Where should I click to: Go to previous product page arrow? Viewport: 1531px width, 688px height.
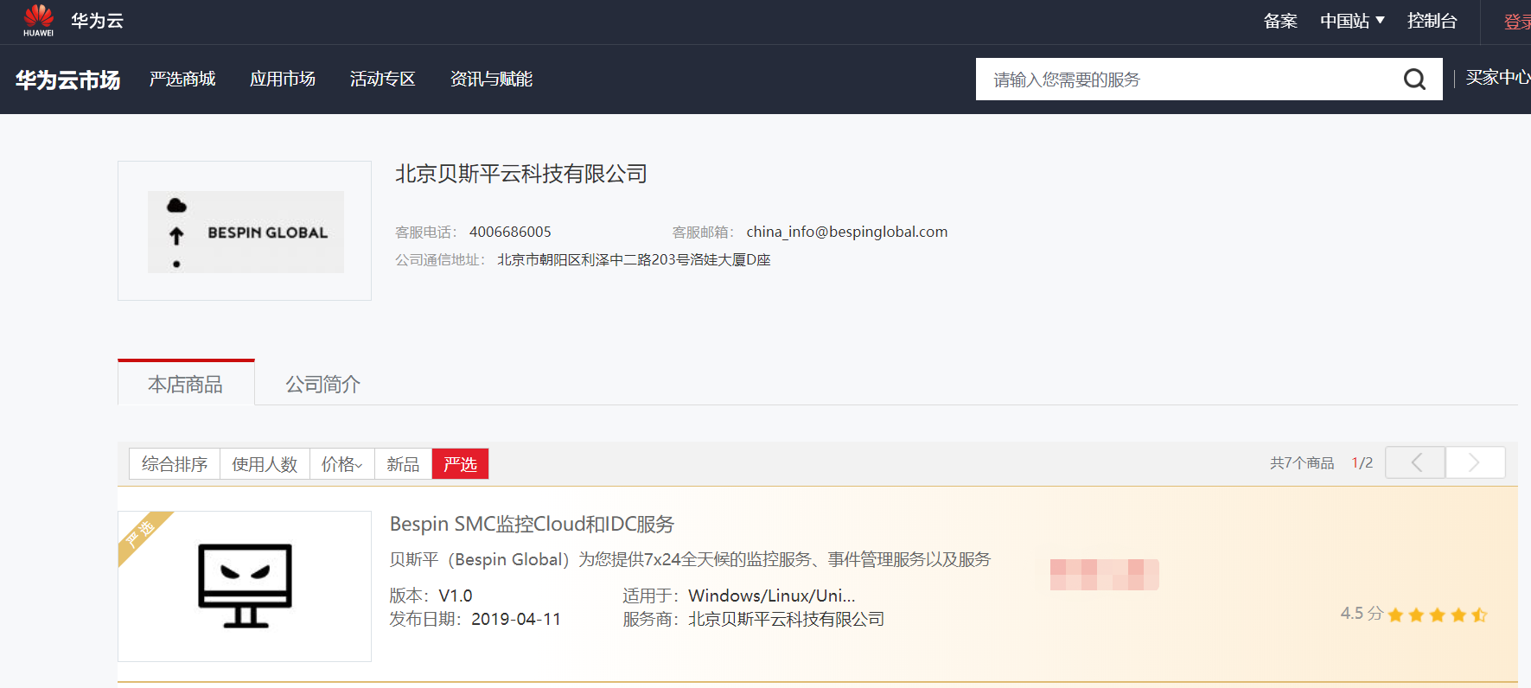[x=1415, y=462]
